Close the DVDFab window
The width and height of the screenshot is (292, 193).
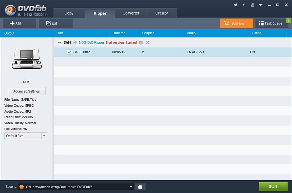pos(286,5)
